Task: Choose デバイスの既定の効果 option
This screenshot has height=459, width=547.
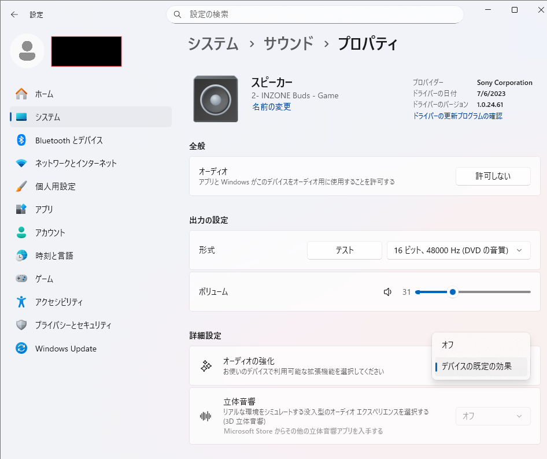Action: 476,367
